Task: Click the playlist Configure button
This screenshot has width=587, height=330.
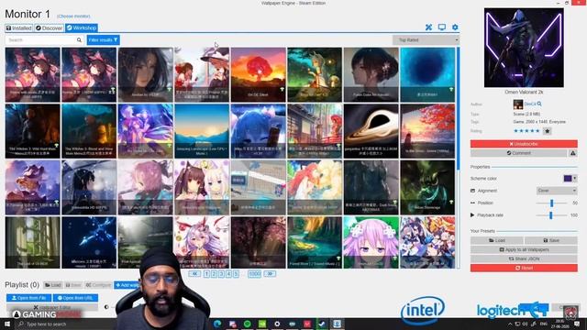Action: click(x=98, y=285)
